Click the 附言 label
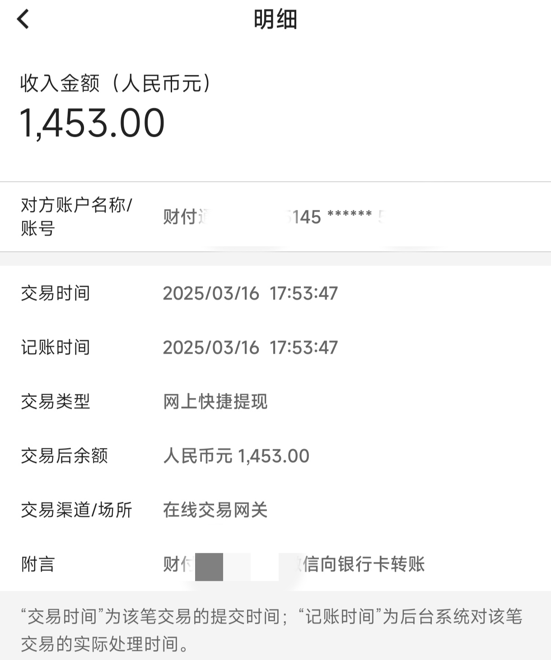This screenshot has width=551, height=660. pyautogui.click(x=38, y=564)
